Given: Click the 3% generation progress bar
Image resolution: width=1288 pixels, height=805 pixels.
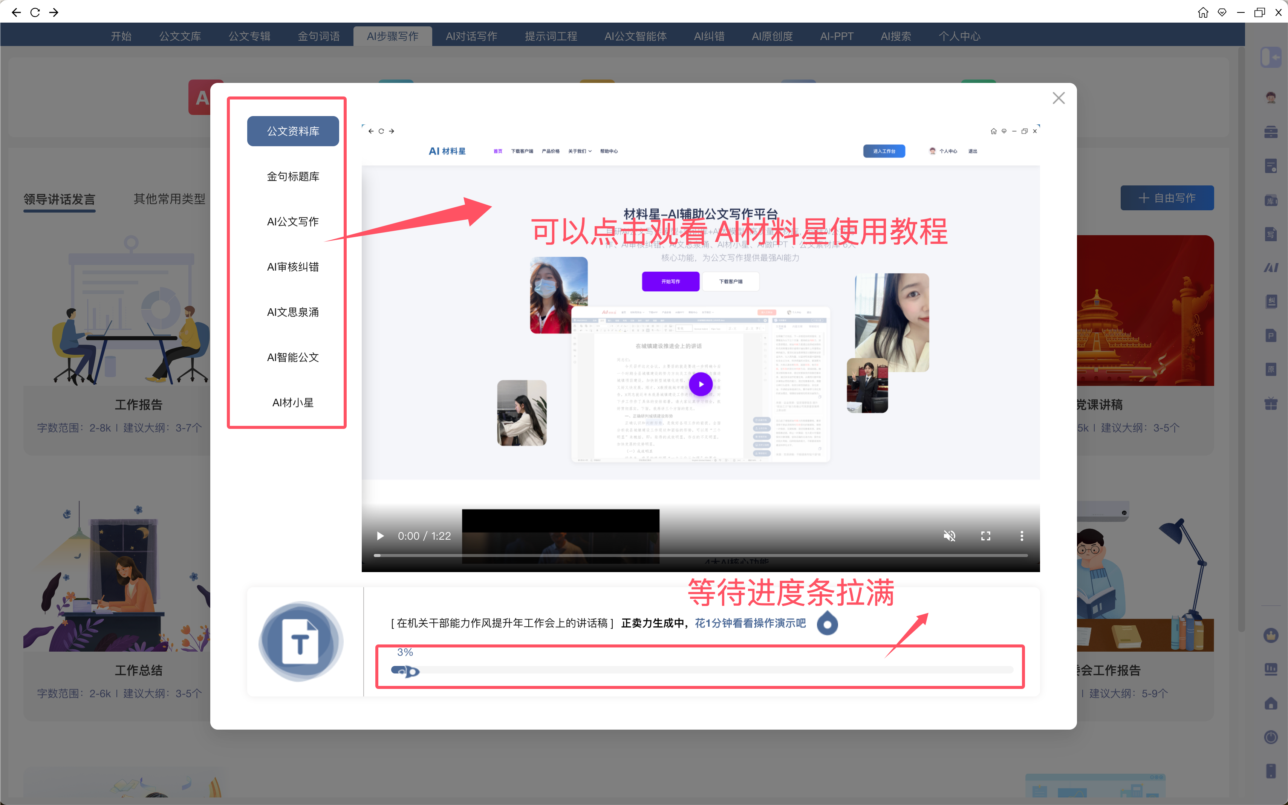Looking at the screenshot, I should (x=702, y=670).
